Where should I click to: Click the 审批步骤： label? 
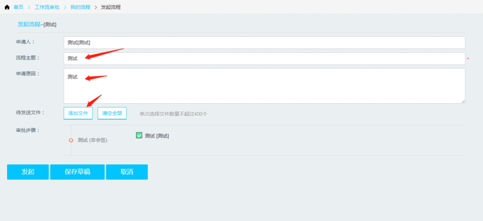pyautogui.click(x=28, y=130)
